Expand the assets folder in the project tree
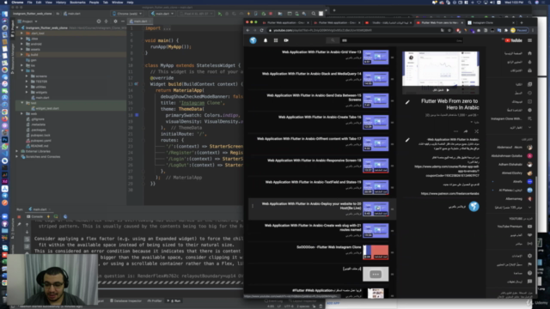The height and width of the screenshot is (309, 550). coord(22,50)
